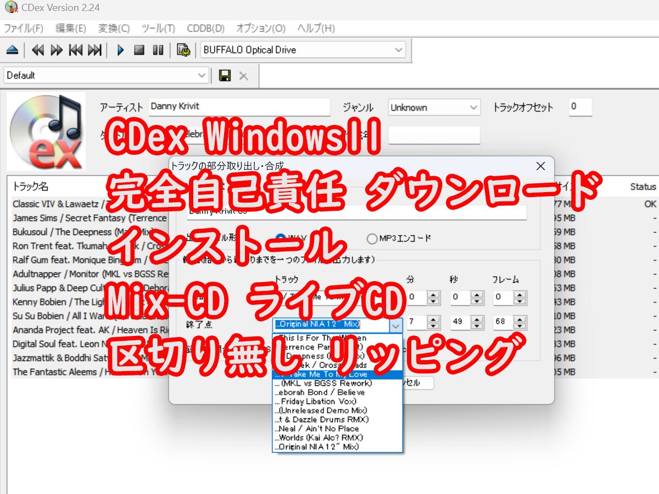Expand the ジャンル Unknown dropdown
The width and height of the screenshot is (659, 494).
[434, 108]
